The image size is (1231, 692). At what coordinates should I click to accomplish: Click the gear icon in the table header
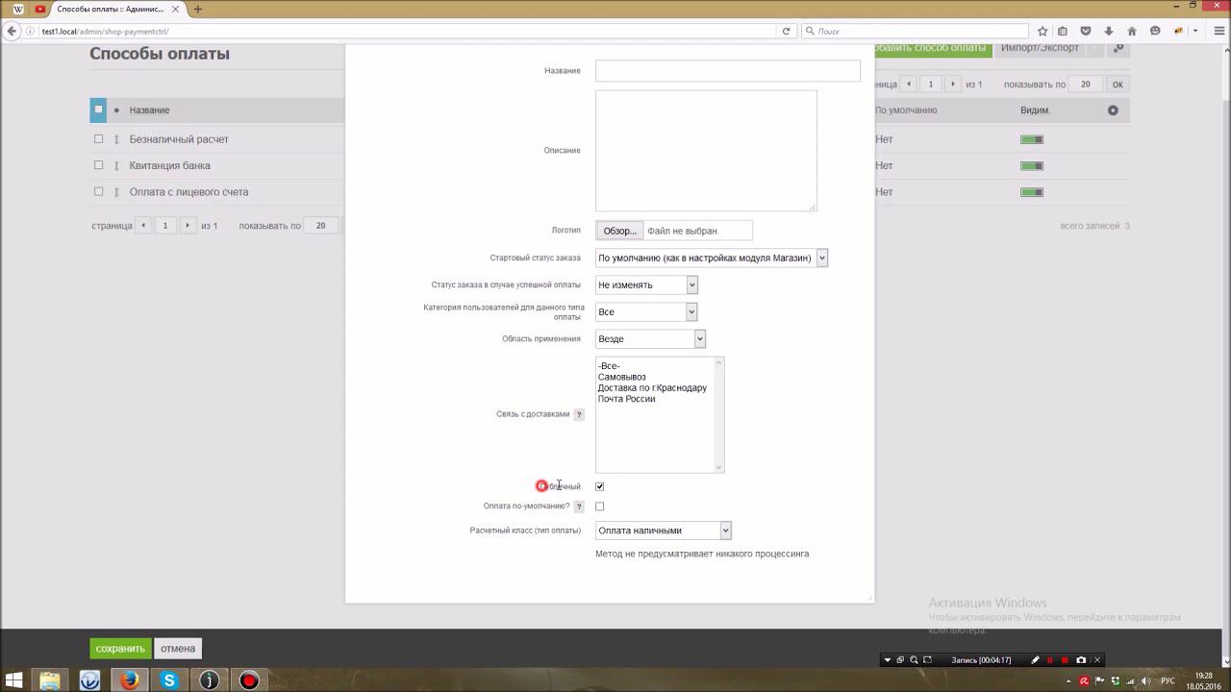[1113, 111]
